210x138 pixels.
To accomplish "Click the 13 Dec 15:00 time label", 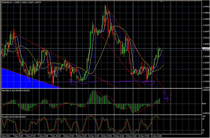I will click(93, 136).
